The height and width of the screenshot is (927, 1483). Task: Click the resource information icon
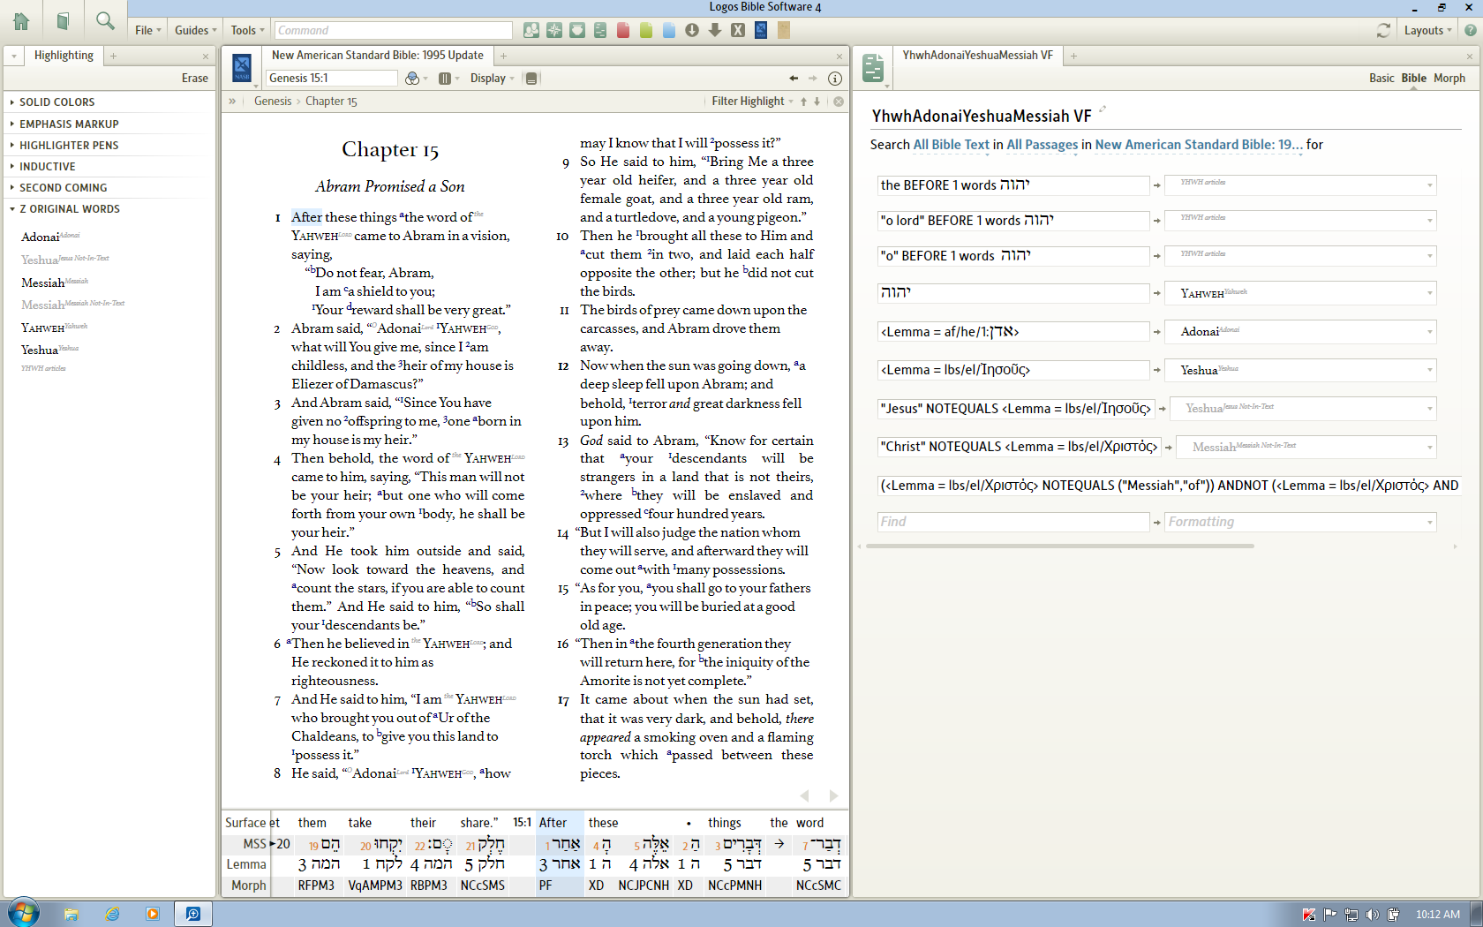[835, 79]
